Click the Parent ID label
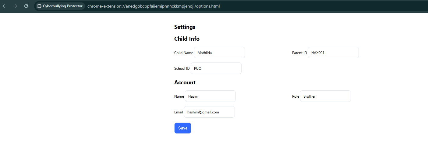The image size is (428, 168). click(299, 53)
